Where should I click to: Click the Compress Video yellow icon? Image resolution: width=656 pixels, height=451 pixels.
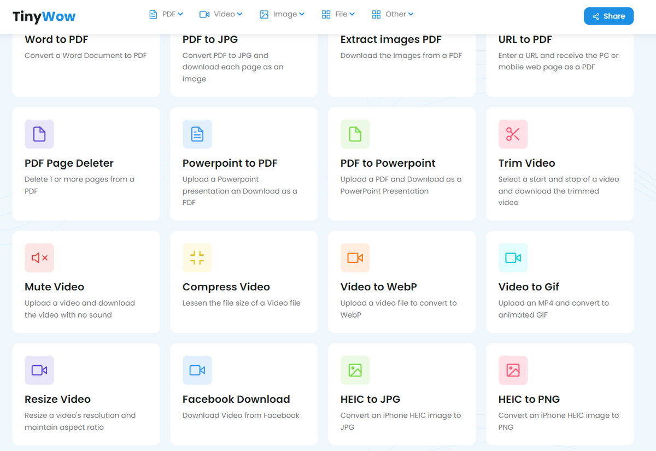point(197,257)
